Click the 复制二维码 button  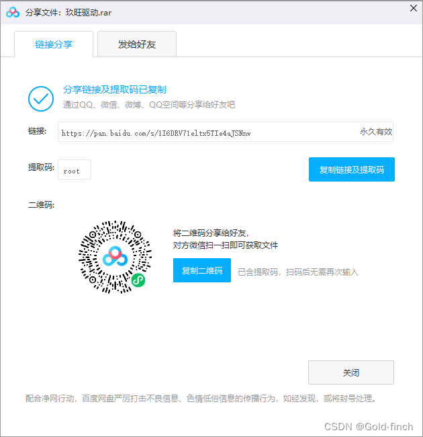click(x=201, y=270)
